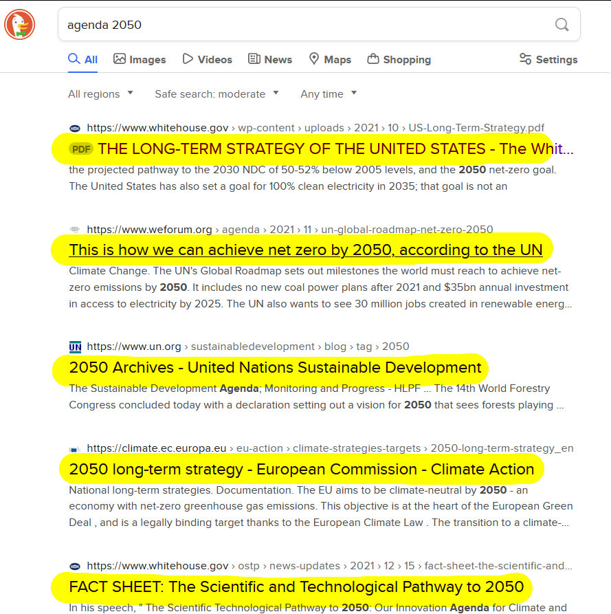Open 2050 Archives - United Nations Sustainable Development
The width and height of the screenshot is (611, 614).
275,367
